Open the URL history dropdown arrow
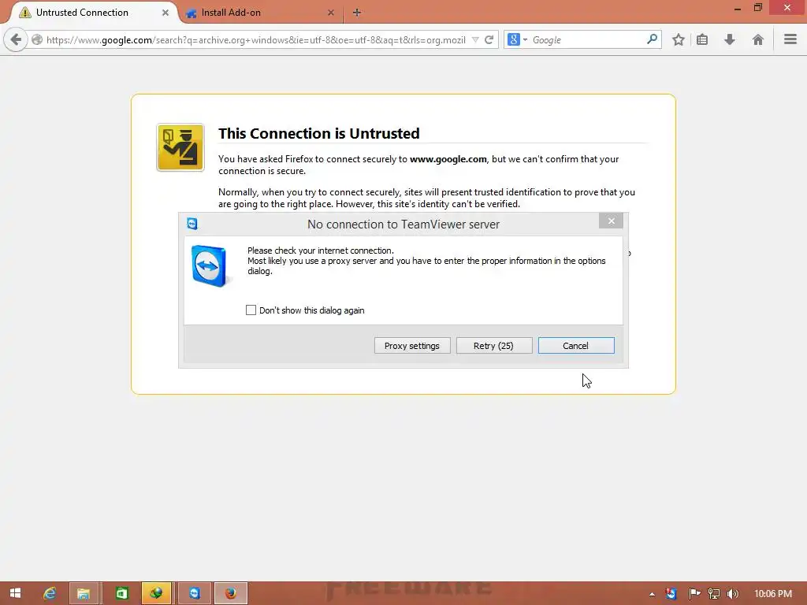This screenshot has width=807, height=605. pos(475,39)
